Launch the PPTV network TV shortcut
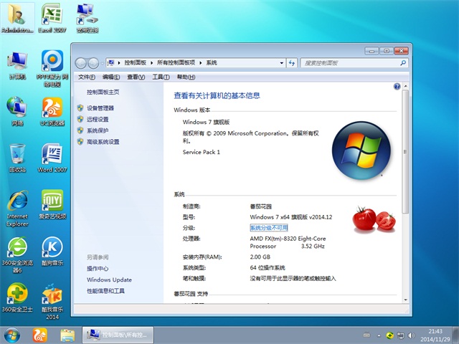Viewport: 459px width, 344px height. [52, 69]
